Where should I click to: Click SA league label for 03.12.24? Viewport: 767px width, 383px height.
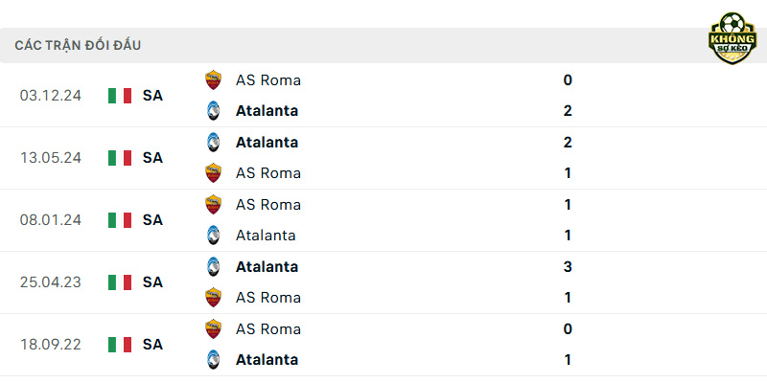pos(152,96)
